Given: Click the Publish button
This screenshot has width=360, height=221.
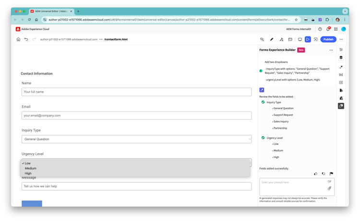Looking at the screenshot, I should [x=328, y=39].
